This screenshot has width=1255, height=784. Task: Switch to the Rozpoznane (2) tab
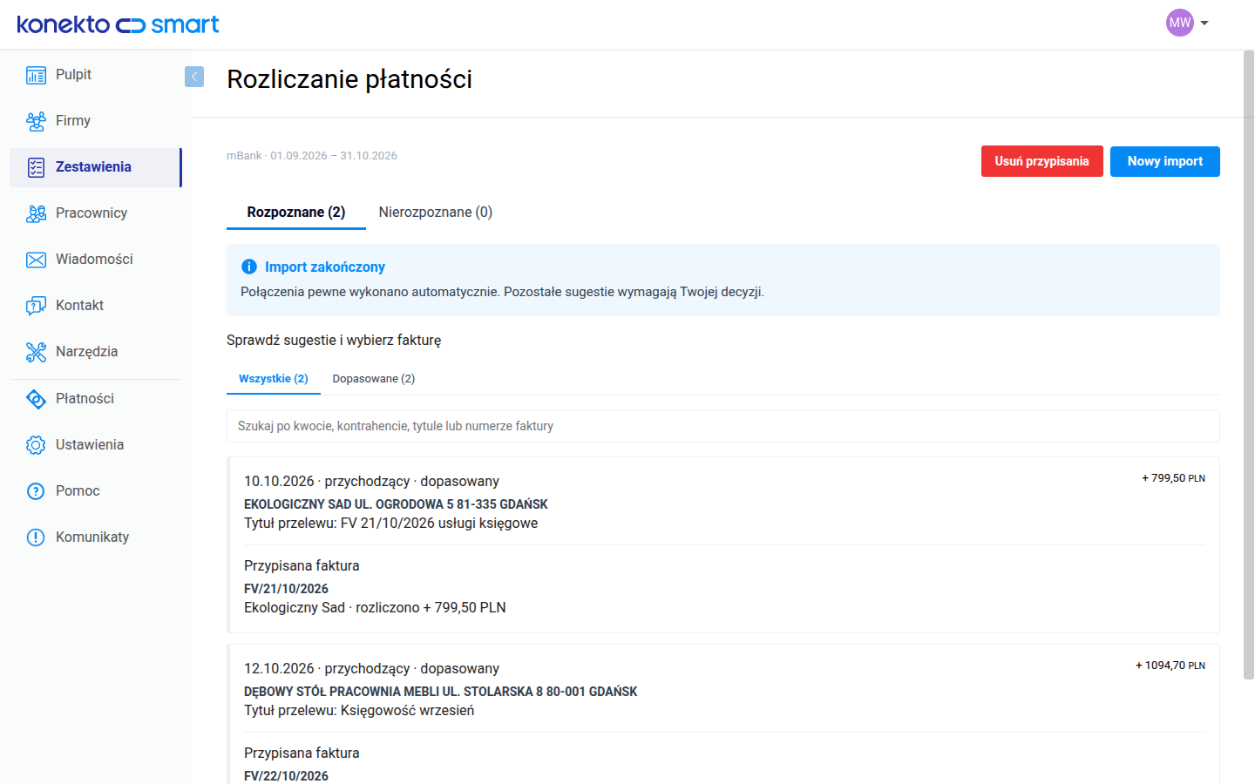[296, 212]
